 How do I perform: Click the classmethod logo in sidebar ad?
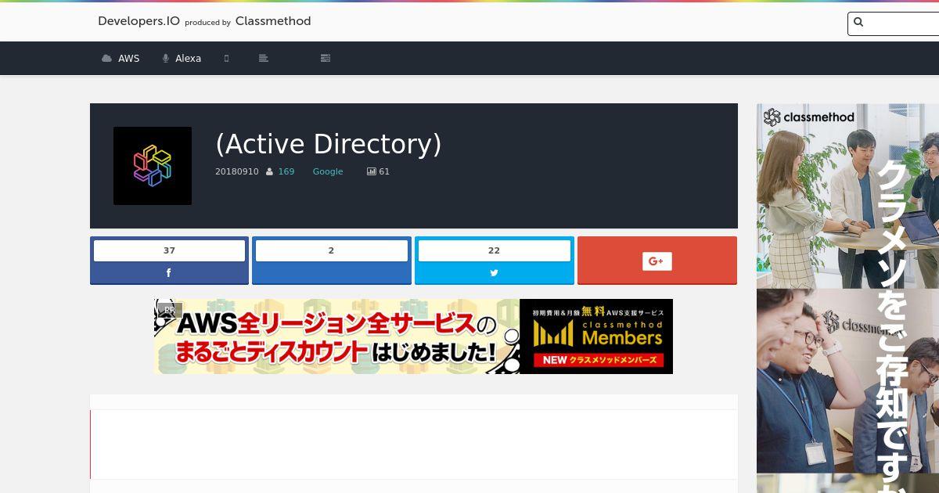[x=809, y=117]
